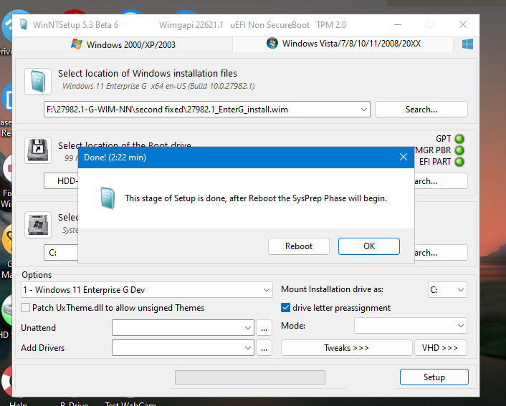The width and height of the screenshot is (506, 406).
Task: Confirm the Done dialog with OK
Action: 369,246
